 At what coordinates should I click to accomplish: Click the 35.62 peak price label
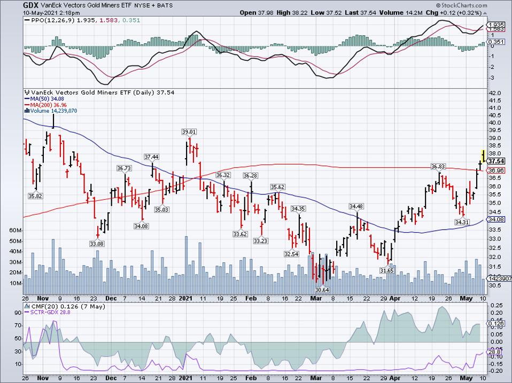(277, 187)
